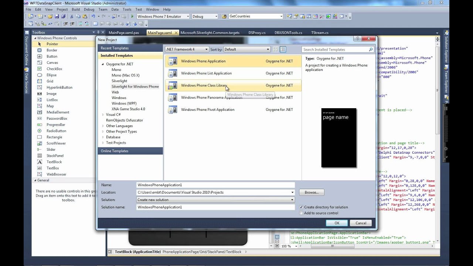Click the Save All toolbar icon
The width and height of the screenshot is (473, 266).
(x=63, y=16)
